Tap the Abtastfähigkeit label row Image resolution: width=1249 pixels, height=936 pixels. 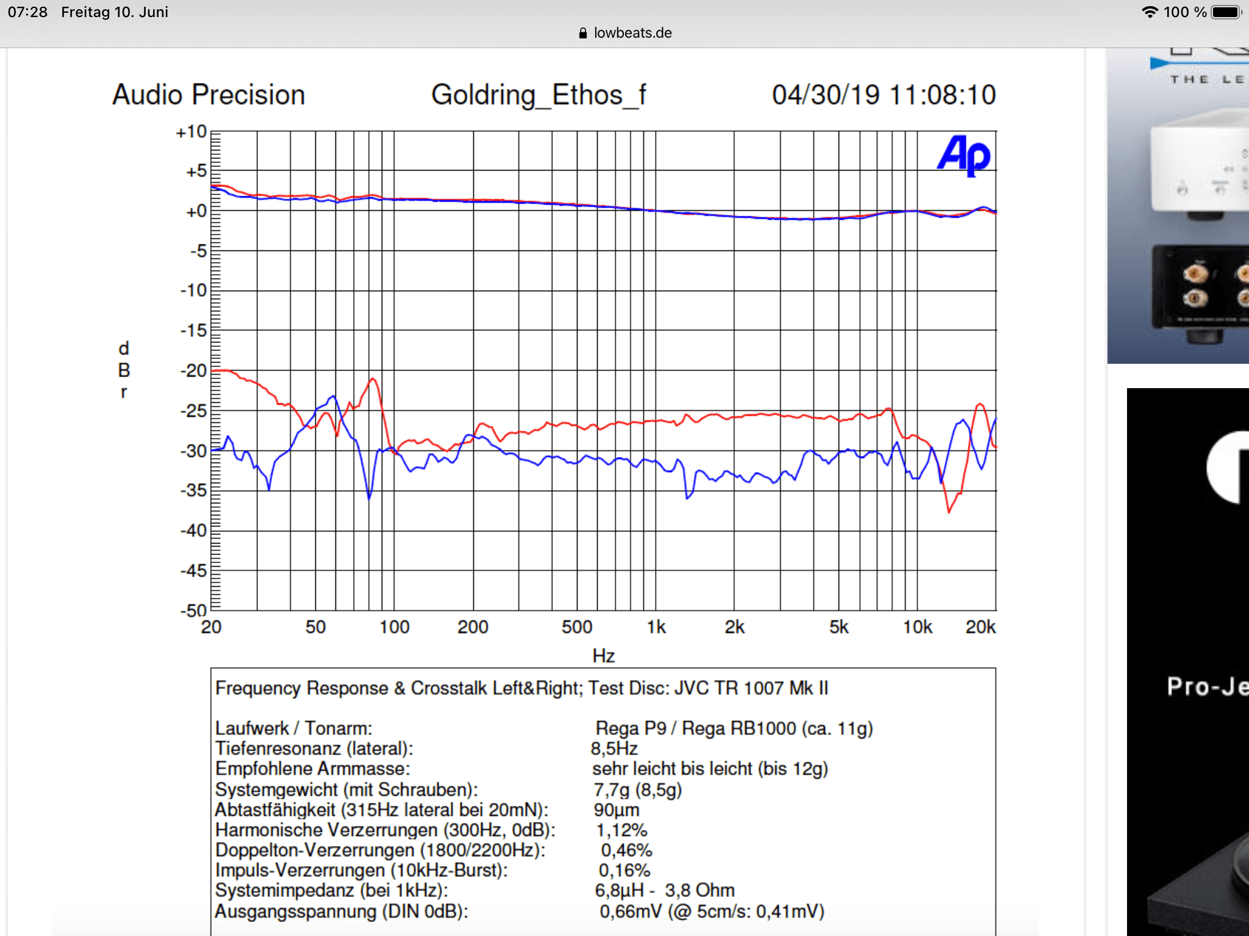click(382, 810)
